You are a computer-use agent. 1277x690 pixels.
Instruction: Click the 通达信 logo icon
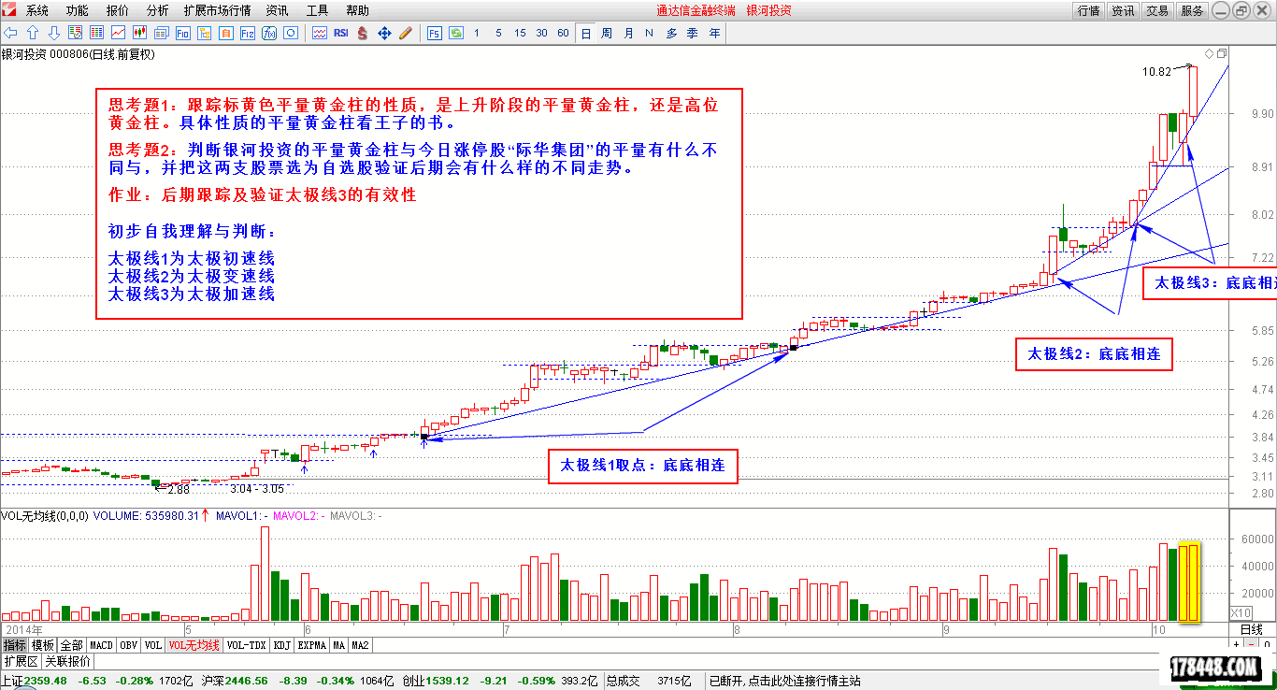point(10,10)
